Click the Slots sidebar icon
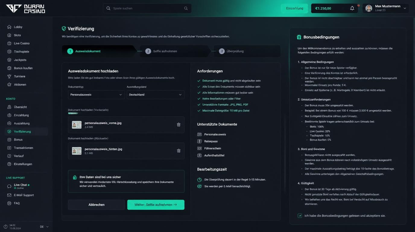 (9, 35)
